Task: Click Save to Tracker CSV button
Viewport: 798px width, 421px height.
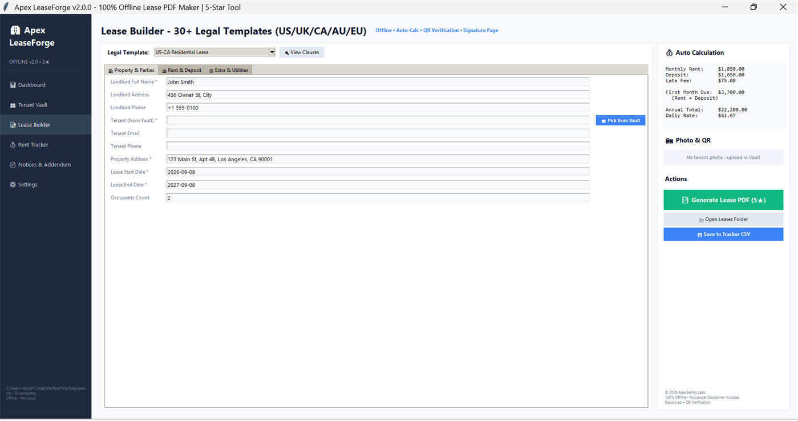Action: click(723, 234)
